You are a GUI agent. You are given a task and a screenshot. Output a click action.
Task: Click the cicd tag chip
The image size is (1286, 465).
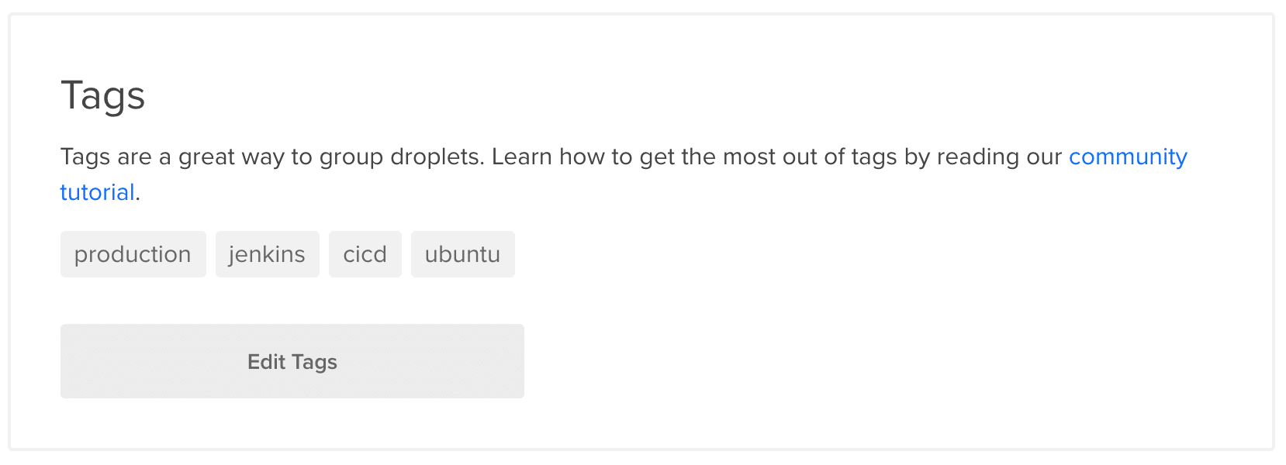[x=365, y=254]
